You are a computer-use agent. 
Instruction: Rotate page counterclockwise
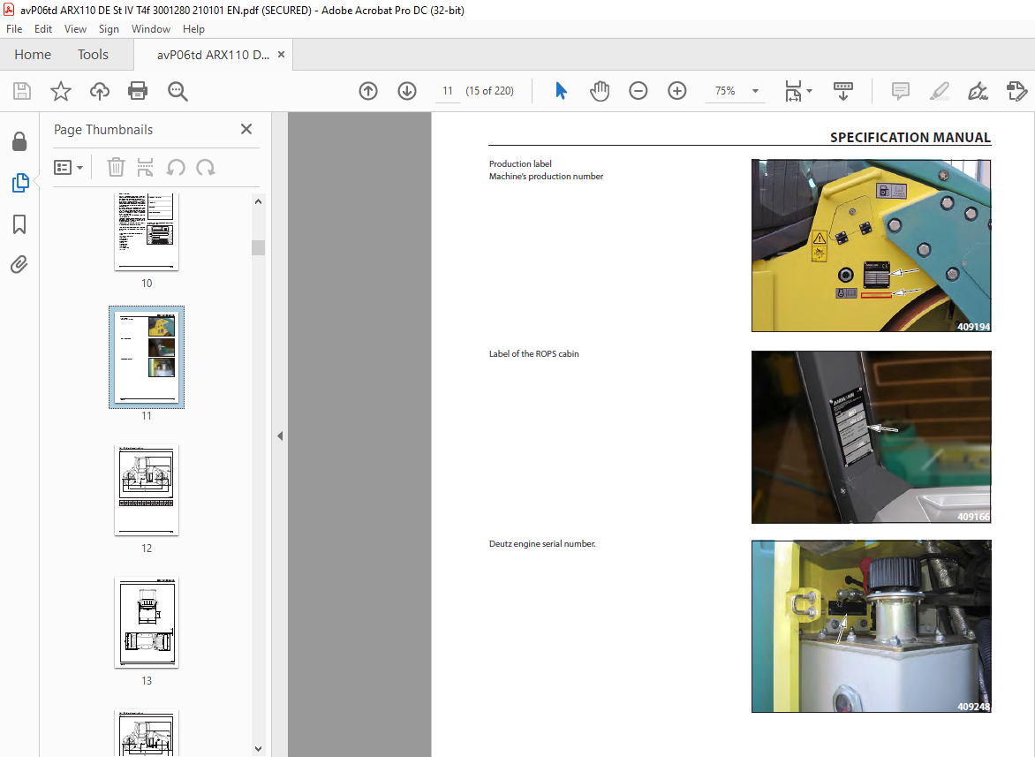click(x=176, y=168)
